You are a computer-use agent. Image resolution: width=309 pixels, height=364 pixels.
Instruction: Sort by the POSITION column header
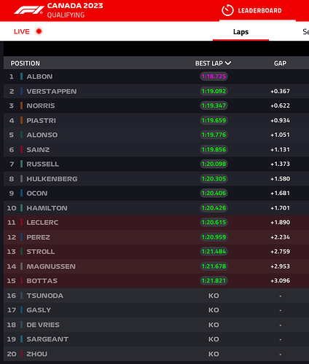[26, 63]
